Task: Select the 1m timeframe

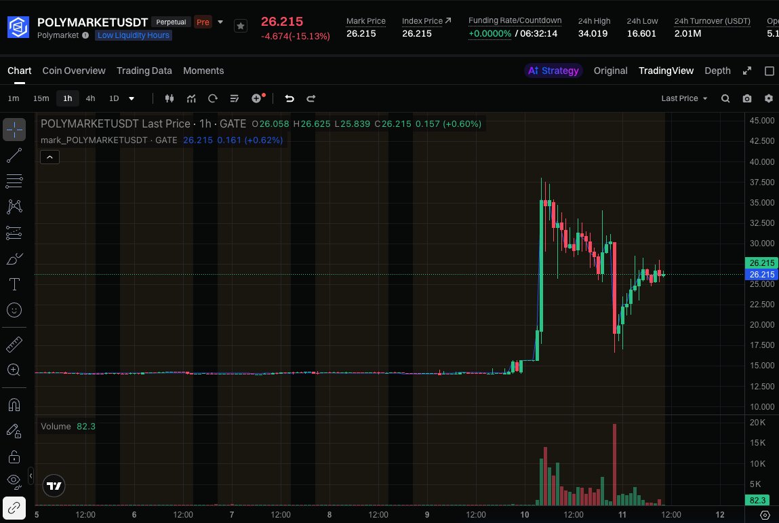Action: [x=14, y=98]
